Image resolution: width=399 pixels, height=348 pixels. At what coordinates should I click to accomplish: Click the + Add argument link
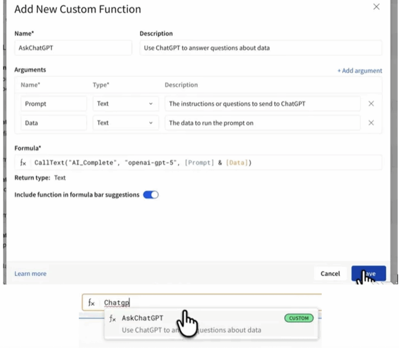click(x=359, y=71)
